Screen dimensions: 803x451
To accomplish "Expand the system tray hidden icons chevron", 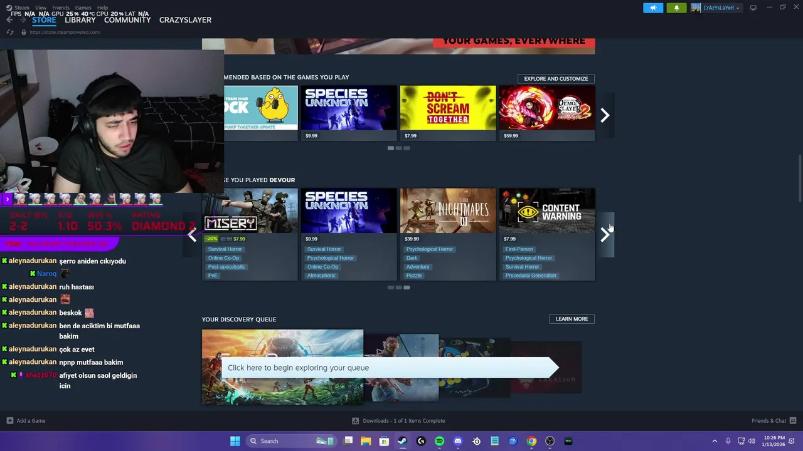I will (714, 441).
